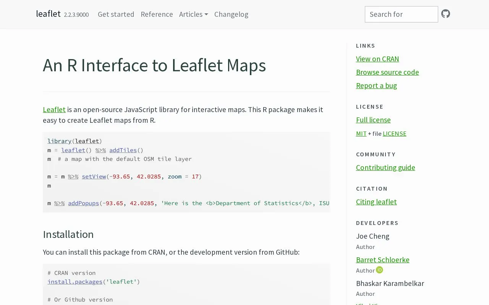Open the LICENSE file link

click(394, 133)
